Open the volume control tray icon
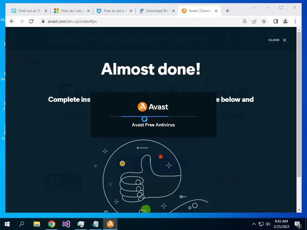 click(268, 224)
